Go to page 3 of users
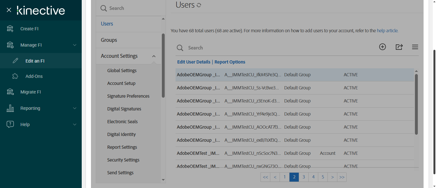 point(304,177)
